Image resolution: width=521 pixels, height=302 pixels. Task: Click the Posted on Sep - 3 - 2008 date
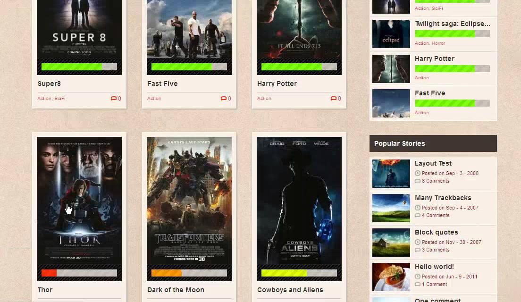pos(450,174)
